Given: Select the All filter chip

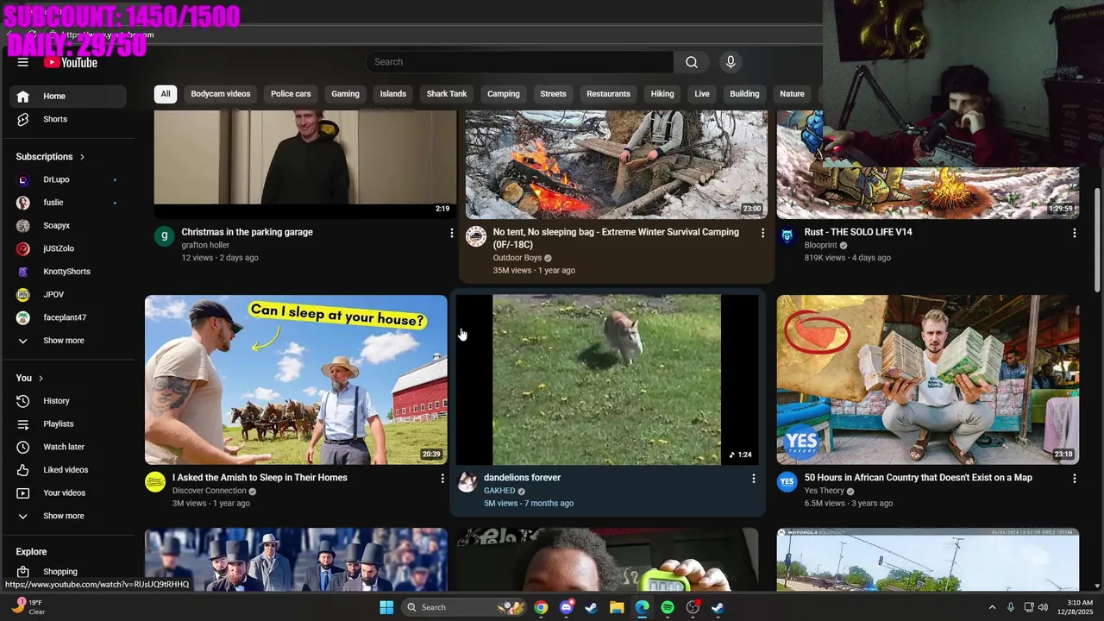Looking at the screenshot, I should coord(166,94).
